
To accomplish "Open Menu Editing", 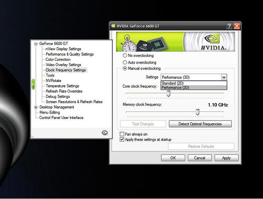I will [x=50, y=113].
